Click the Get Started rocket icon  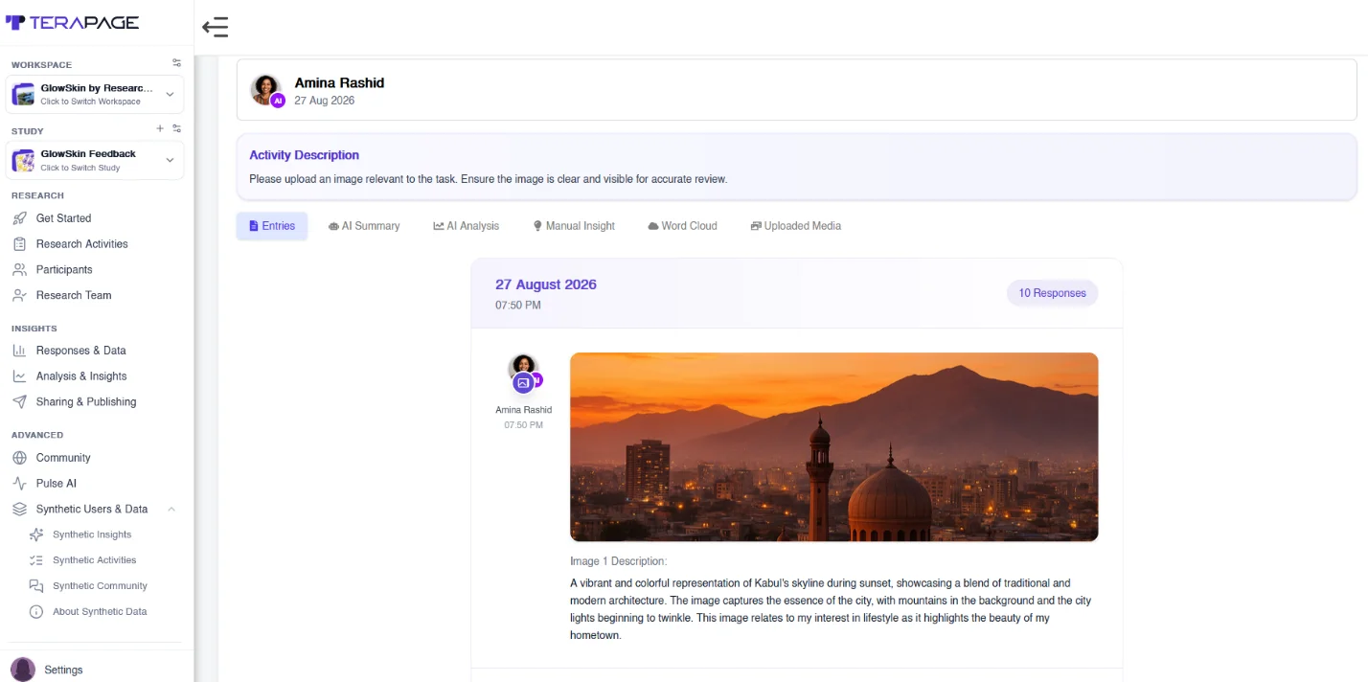pyautogui.click(x=19, y=218)
